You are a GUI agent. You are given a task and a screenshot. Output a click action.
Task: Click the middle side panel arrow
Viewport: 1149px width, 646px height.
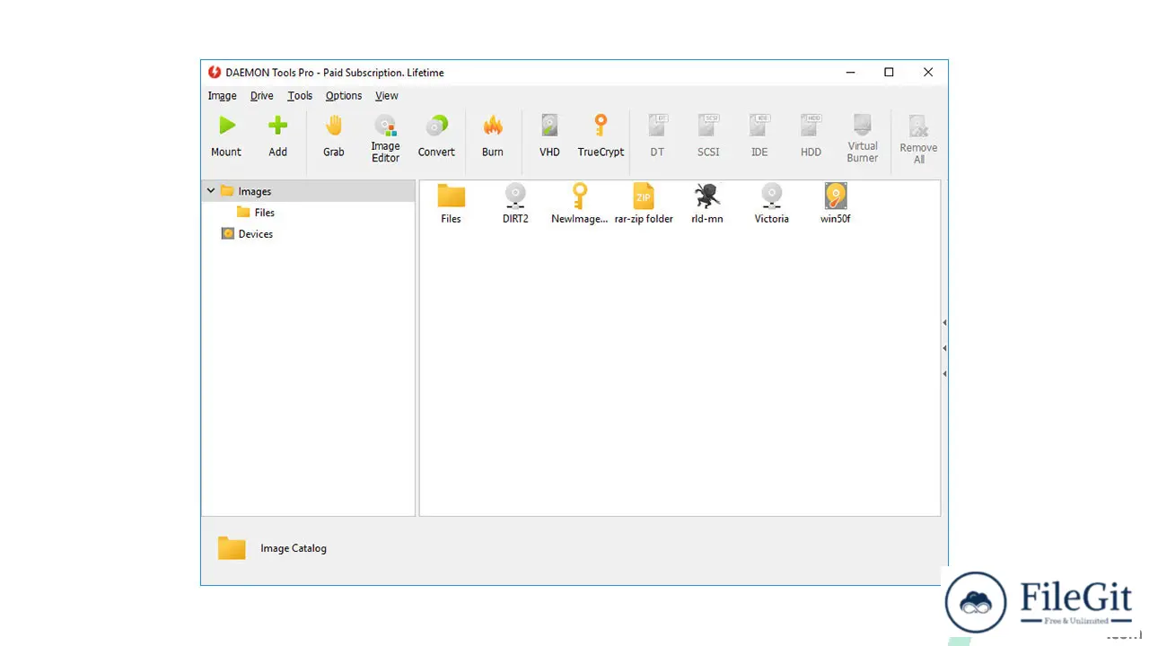(x=944, y=347)
